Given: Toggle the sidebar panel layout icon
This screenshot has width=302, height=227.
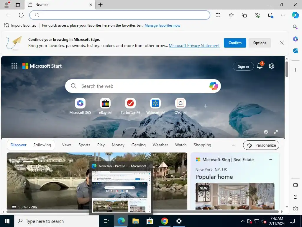Looking at the screenshot, I should (296, 185).
